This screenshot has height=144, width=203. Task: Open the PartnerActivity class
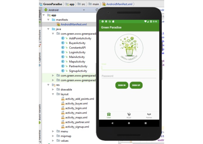(78, 66)
